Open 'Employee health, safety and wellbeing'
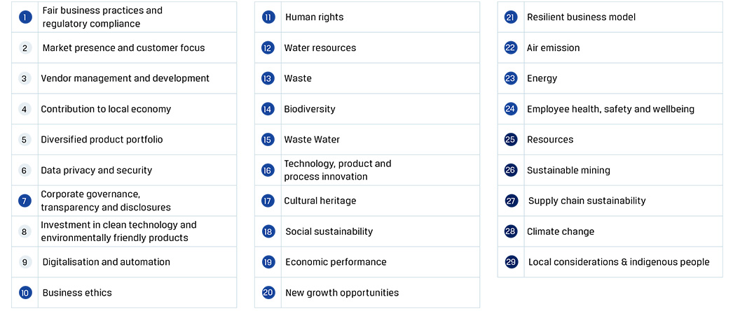733x311 pixels. click(x=610, y=109)
